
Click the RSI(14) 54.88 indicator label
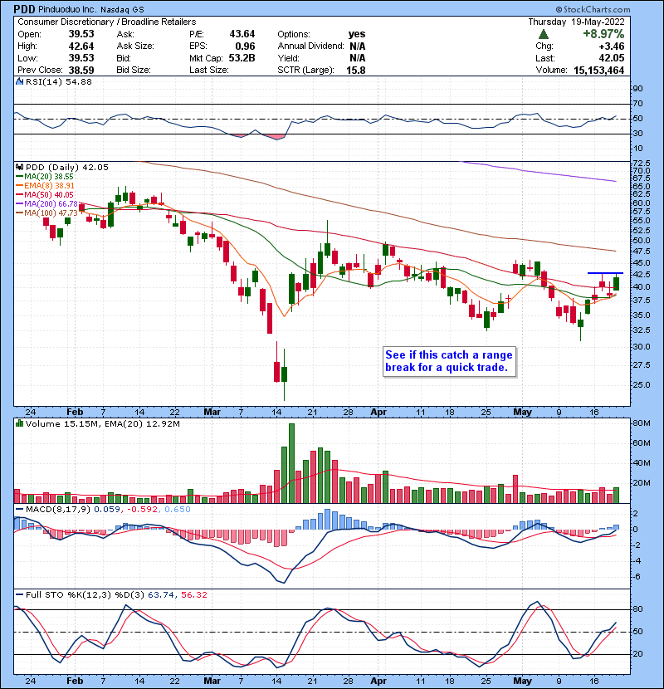point(58,81)
